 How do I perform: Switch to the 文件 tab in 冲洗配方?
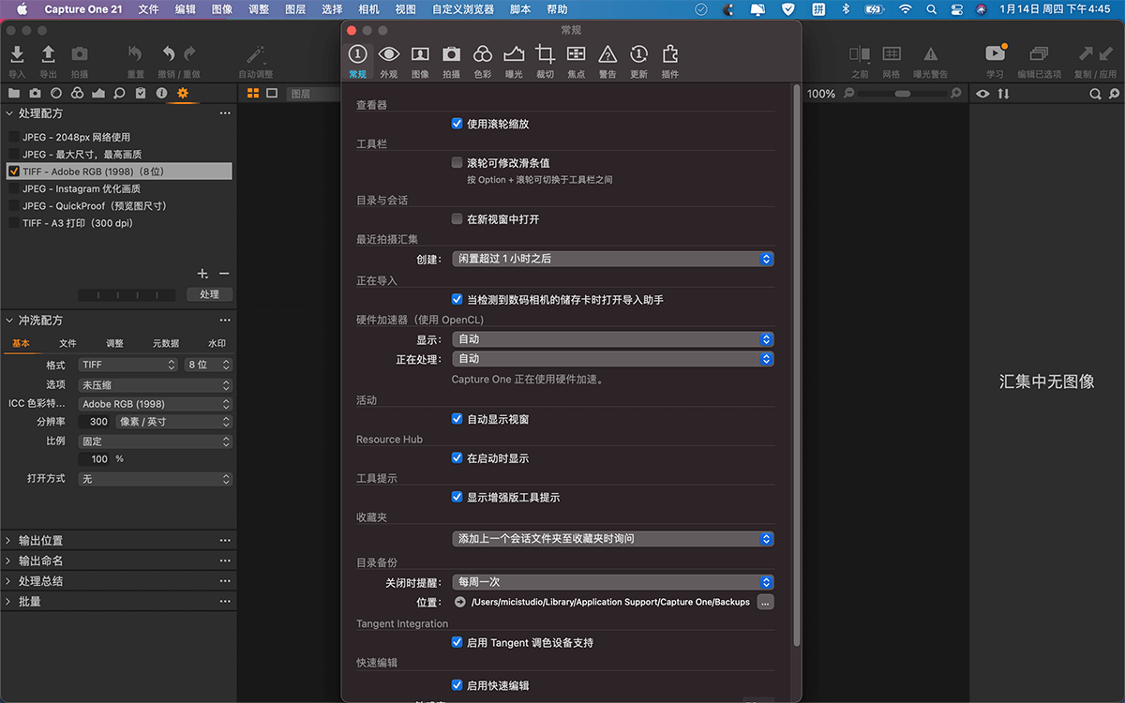click(67, 344)
